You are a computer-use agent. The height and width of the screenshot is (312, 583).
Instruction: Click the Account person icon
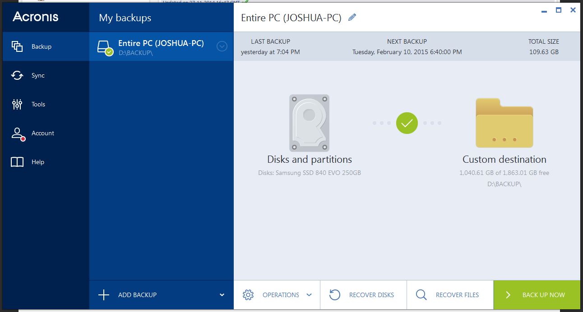(17, 133)
